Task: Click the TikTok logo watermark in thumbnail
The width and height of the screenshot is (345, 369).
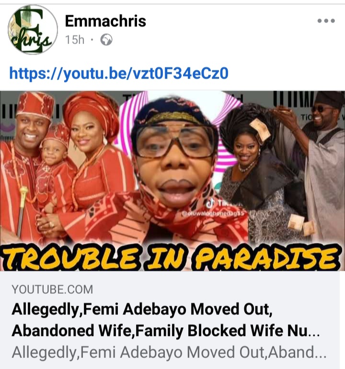Action: pos(210,203)
